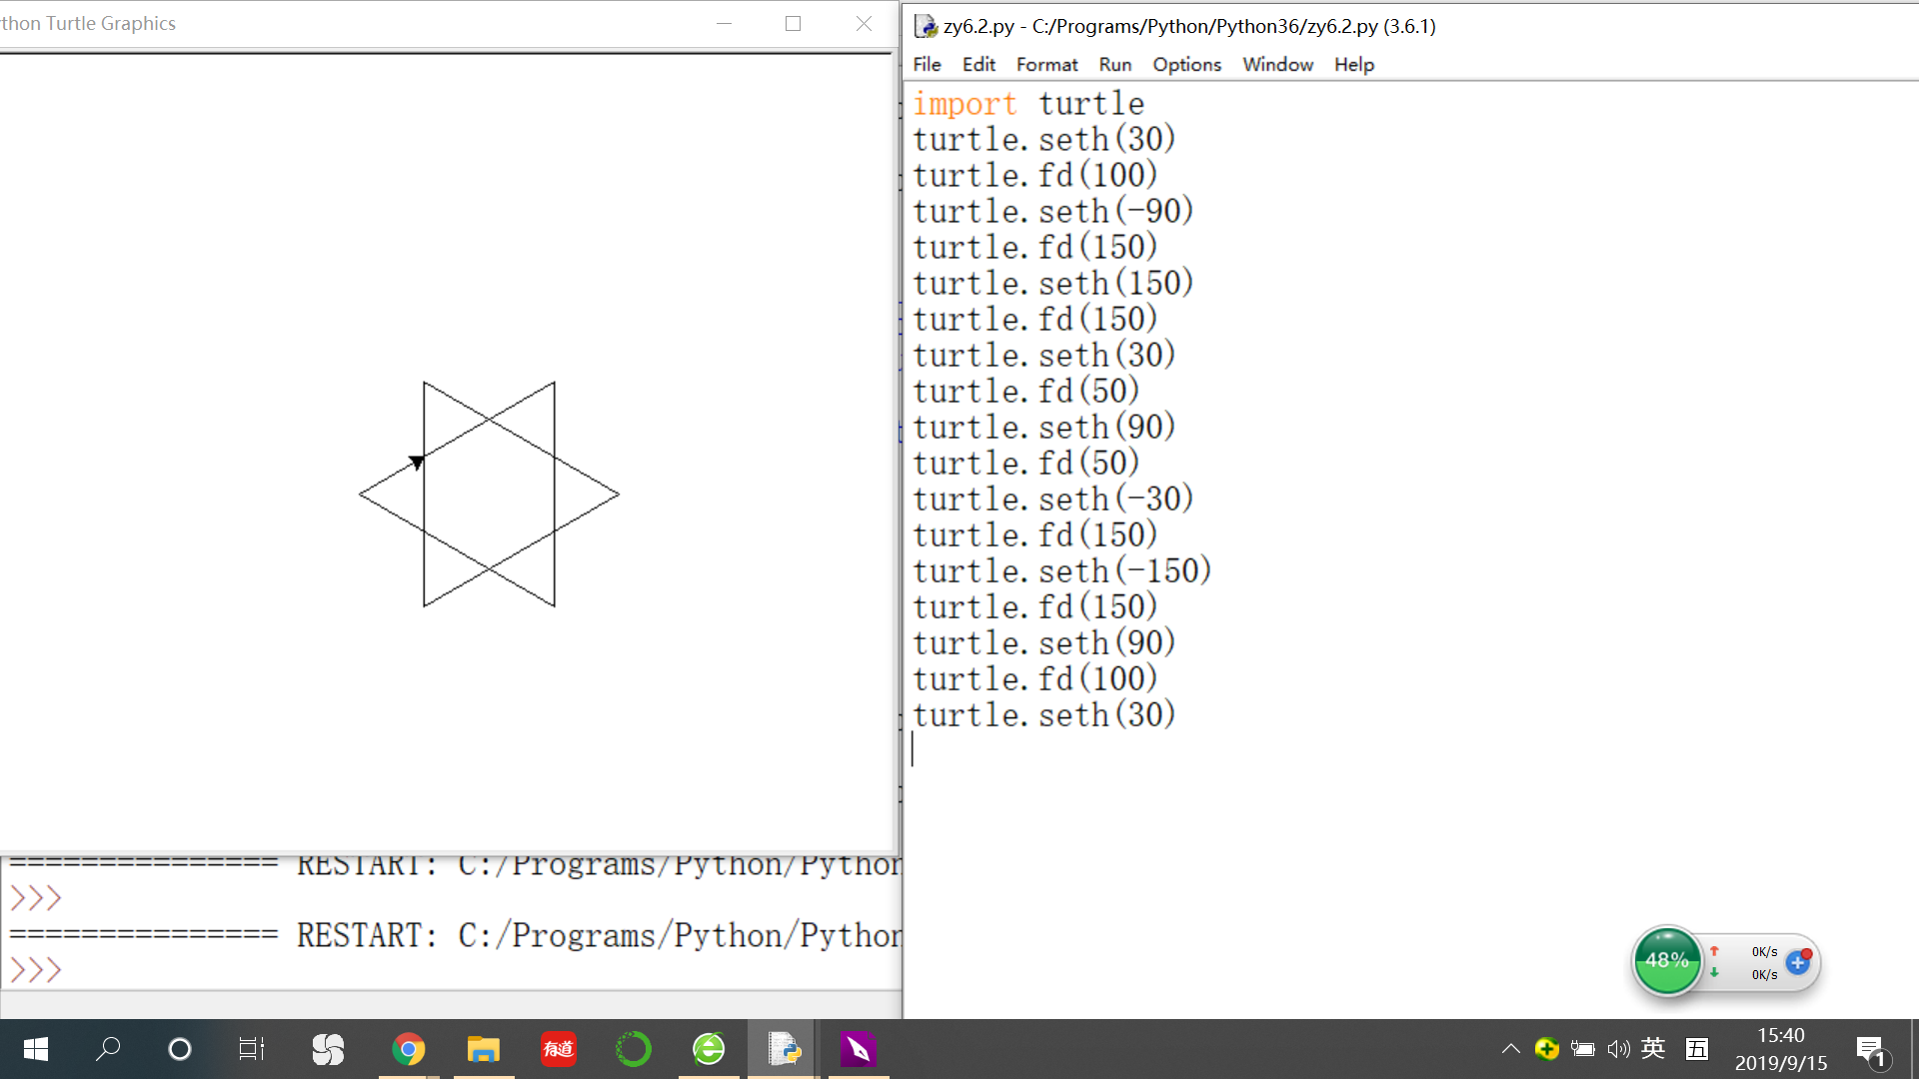Open the Run menu

(1114, 64)
